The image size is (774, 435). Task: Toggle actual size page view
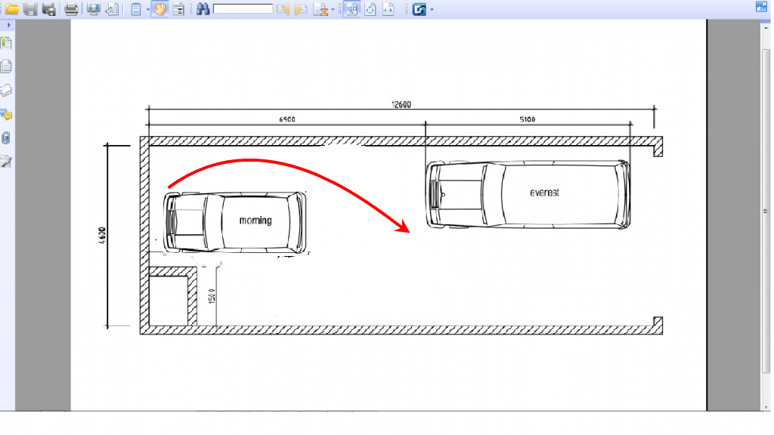pos(352,9)
